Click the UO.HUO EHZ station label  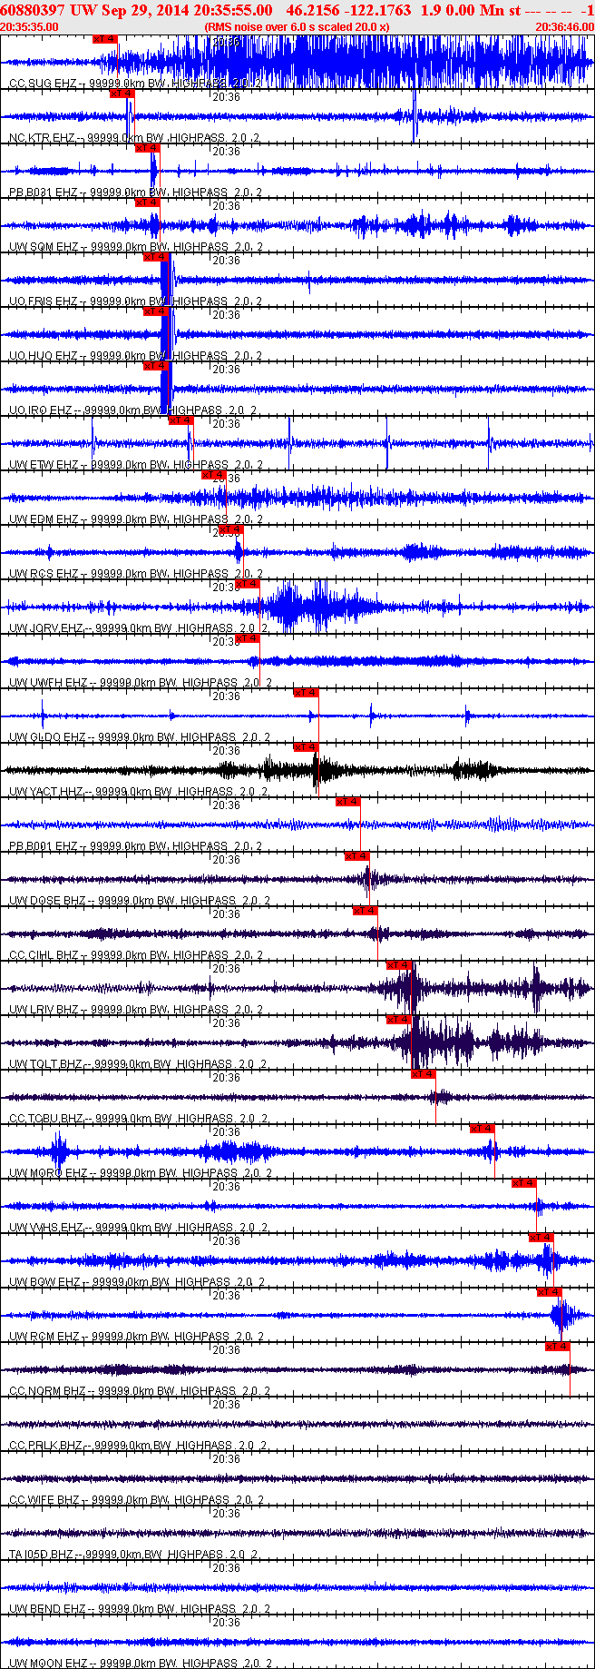(44, 356)
